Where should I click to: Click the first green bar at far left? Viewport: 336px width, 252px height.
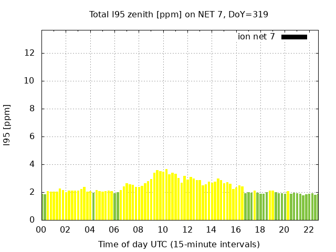[x=45, y=207]
